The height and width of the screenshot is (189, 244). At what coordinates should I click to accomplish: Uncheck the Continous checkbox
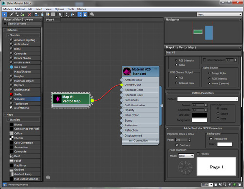[x=177, y=145]
